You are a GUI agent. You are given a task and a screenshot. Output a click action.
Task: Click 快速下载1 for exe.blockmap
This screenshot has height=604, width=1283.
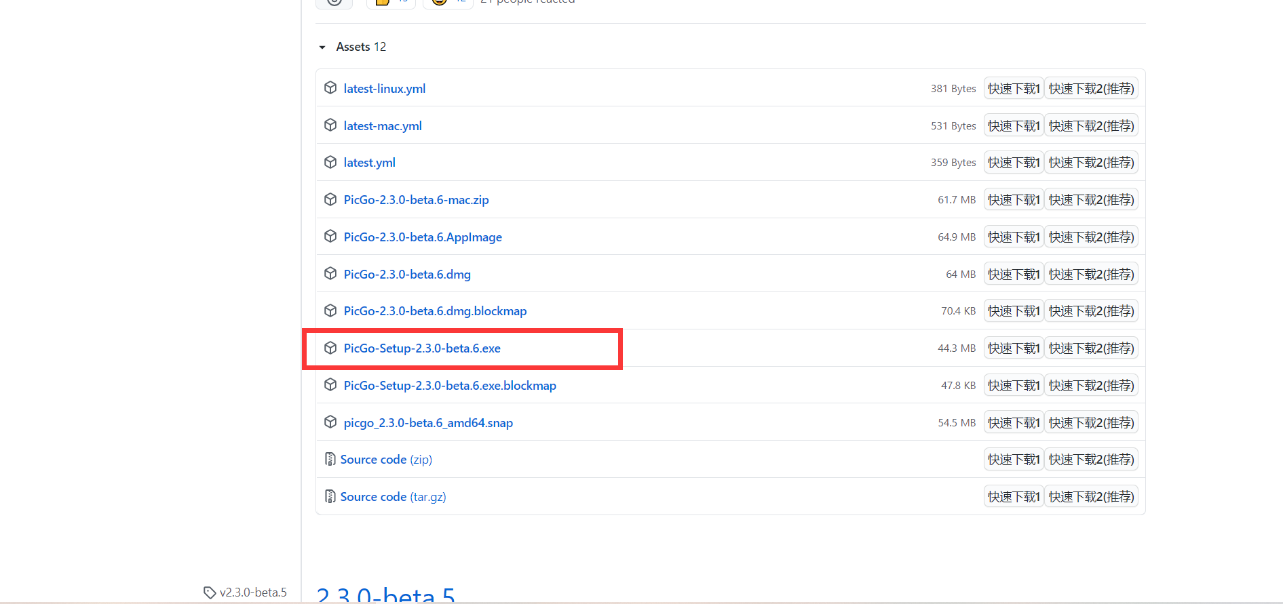[1014, 386]
